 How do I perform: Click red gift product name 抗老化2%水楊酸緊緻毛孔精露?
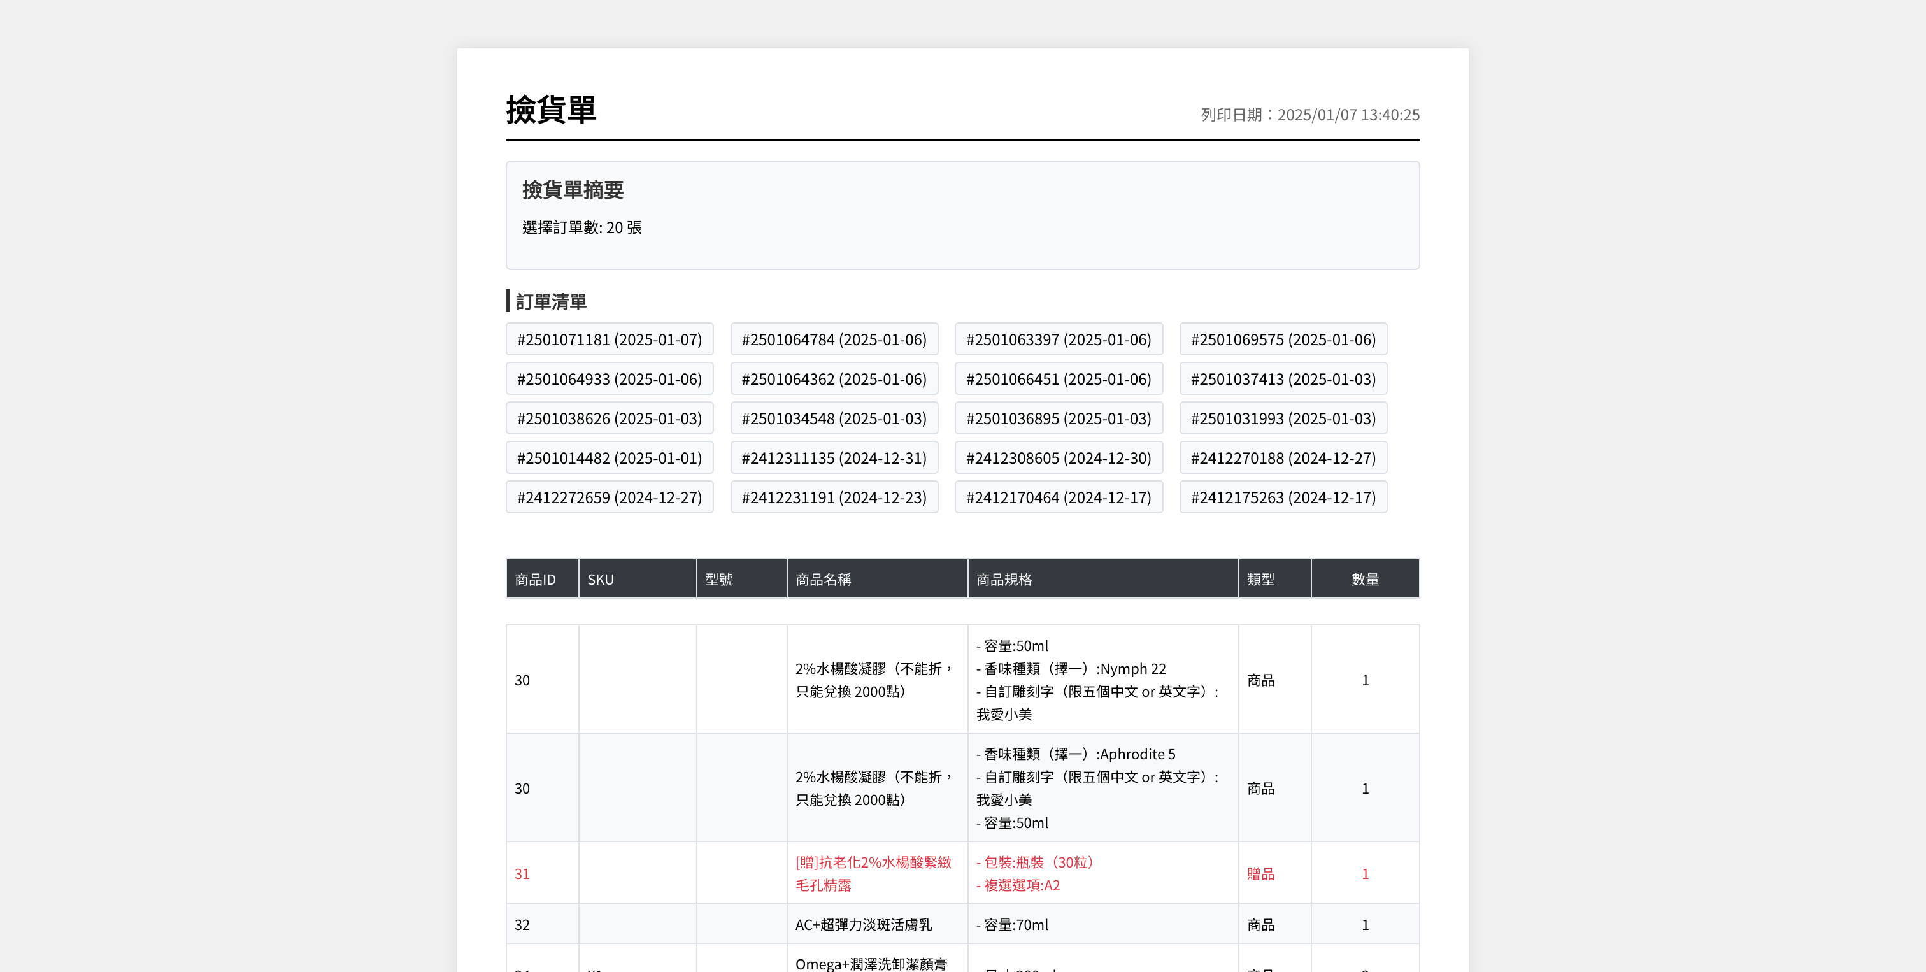(873, 873)
